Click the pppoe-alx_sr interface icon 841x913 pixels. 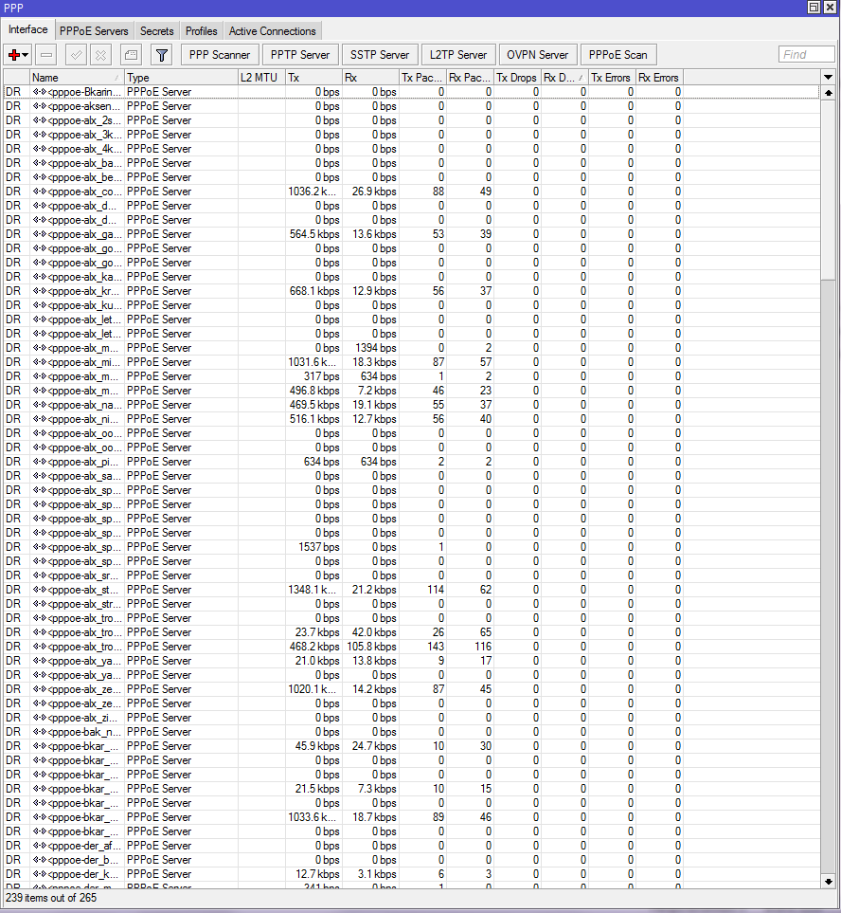(40, 575)
